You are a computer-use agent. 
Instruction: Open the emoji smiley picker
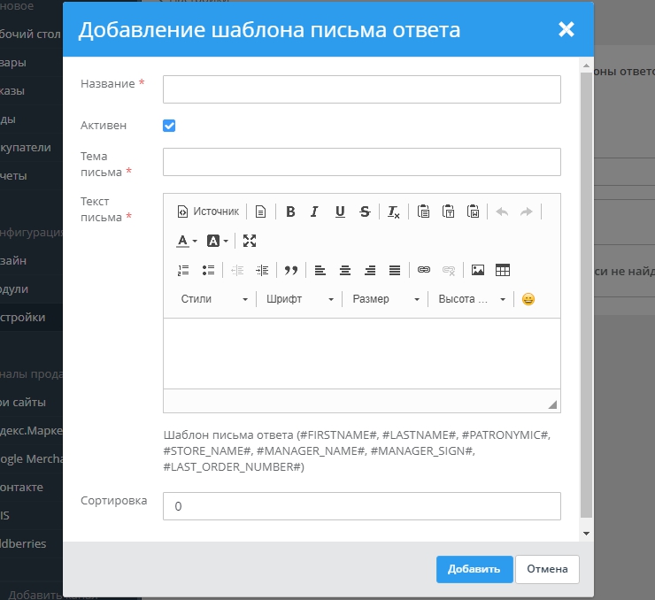click(528, 299)
